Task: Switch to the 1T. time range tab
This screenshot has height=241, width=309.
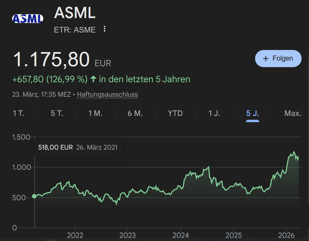Action: pyautogui.click(x=18, y=113)
